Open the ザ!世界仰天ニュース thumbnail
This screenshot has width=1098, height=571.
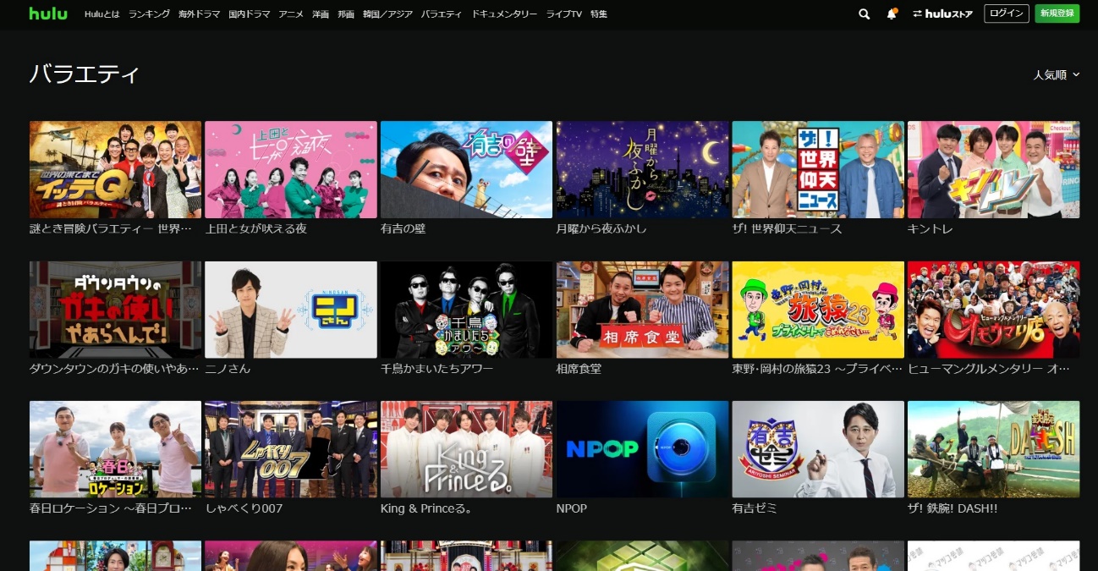pos(818,169)
